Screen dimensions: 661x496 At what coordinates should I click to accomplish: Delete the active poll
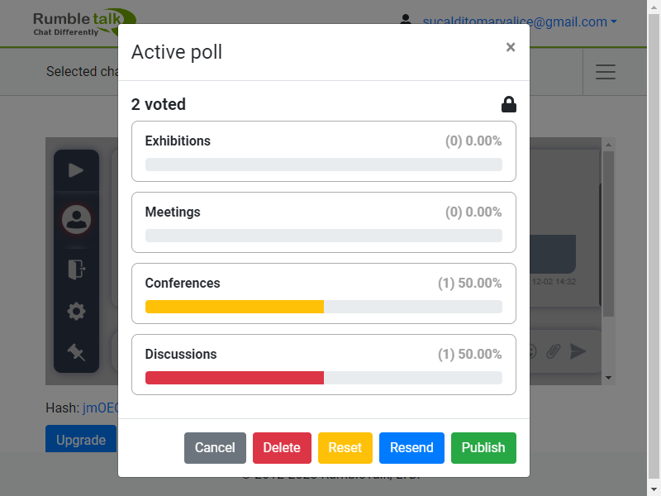pyautogui.click(x=282, y=447)
